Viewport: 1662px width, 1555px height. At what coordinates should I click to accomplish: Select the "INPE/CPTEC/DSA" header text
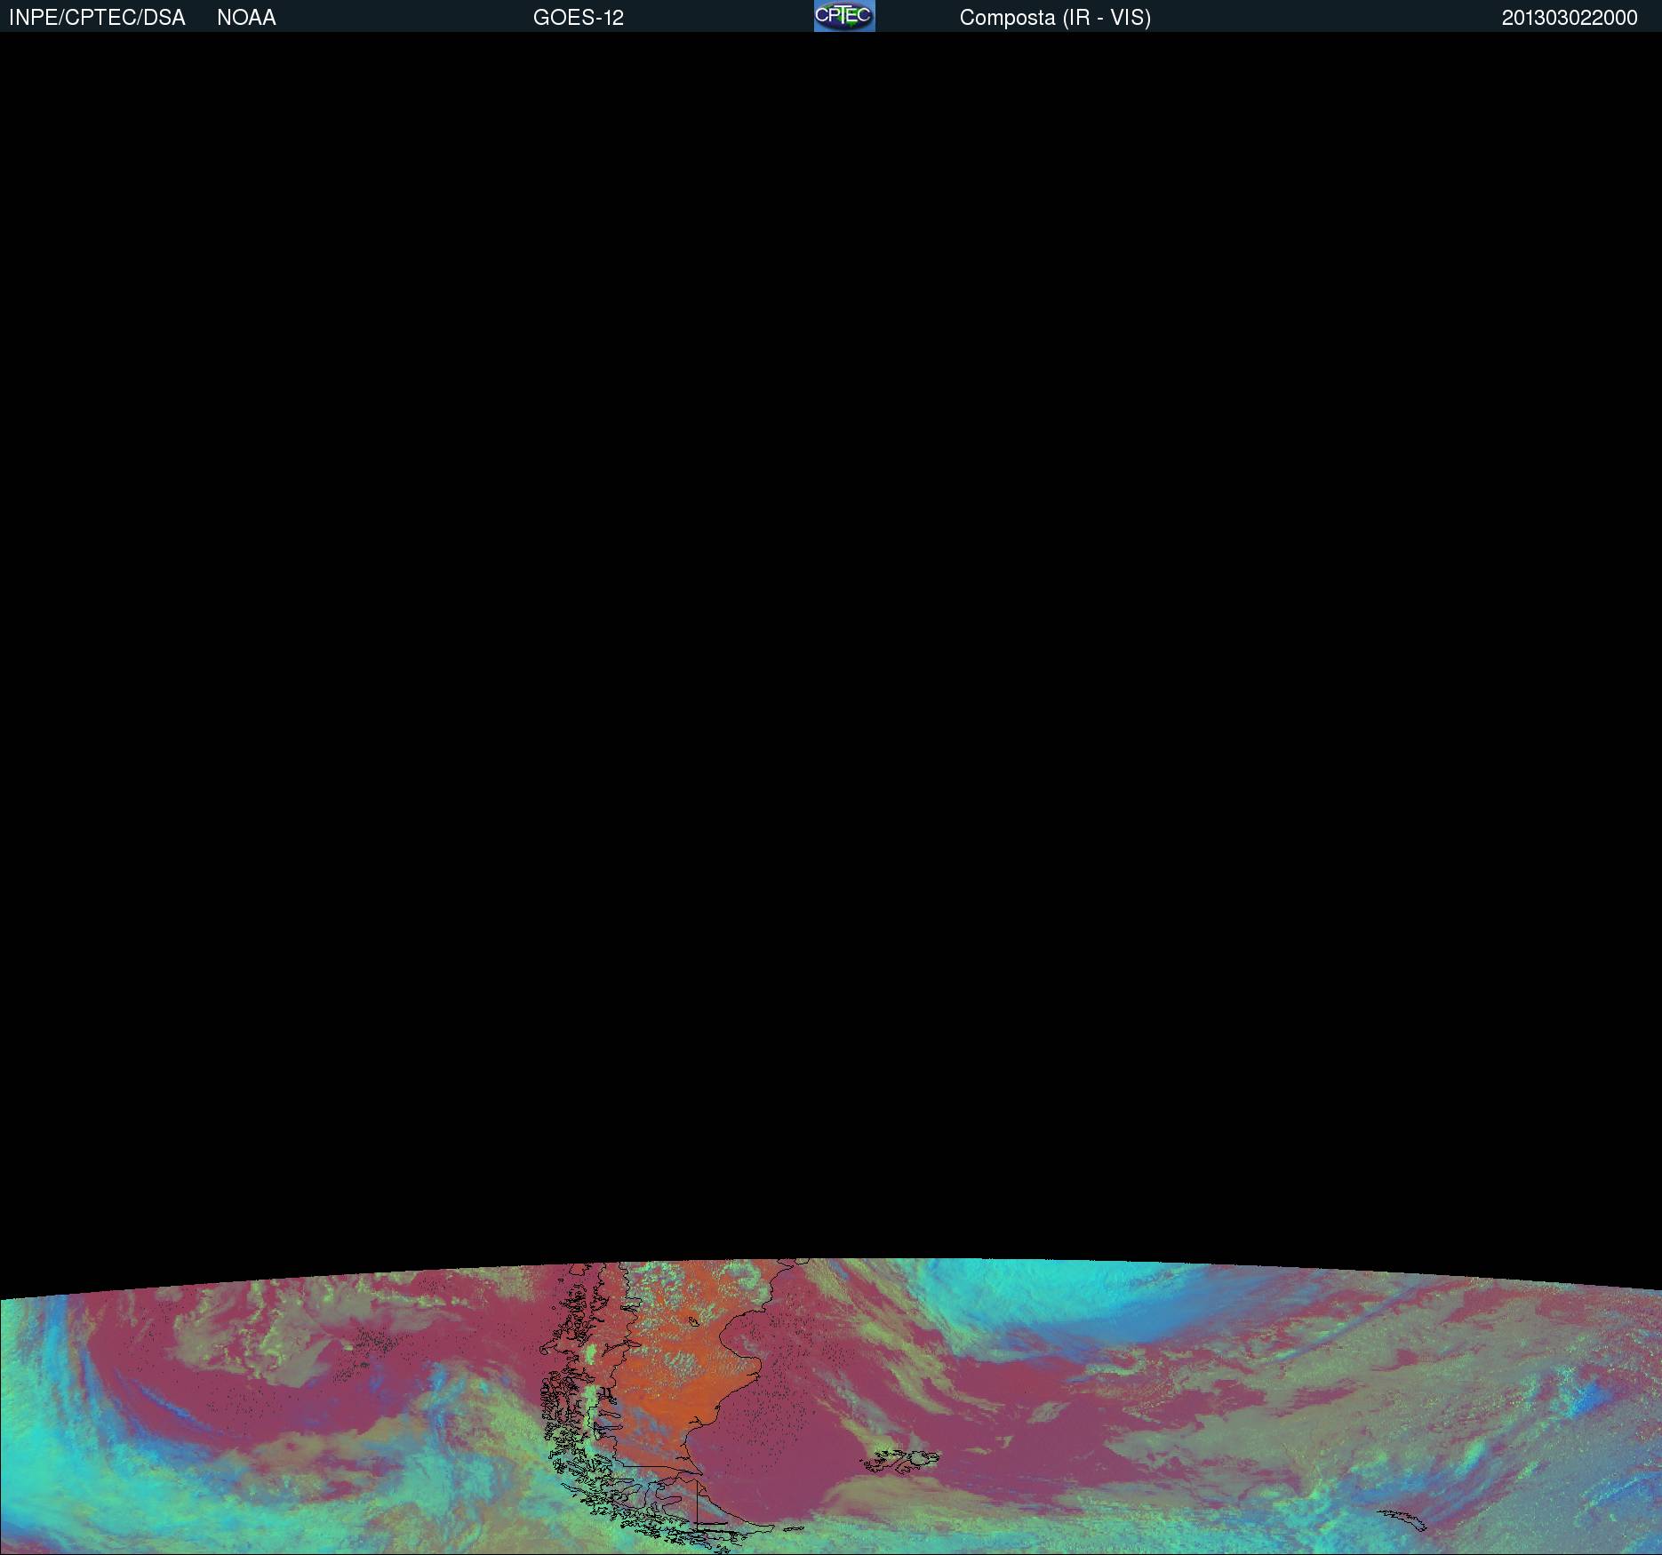(97, 18)
